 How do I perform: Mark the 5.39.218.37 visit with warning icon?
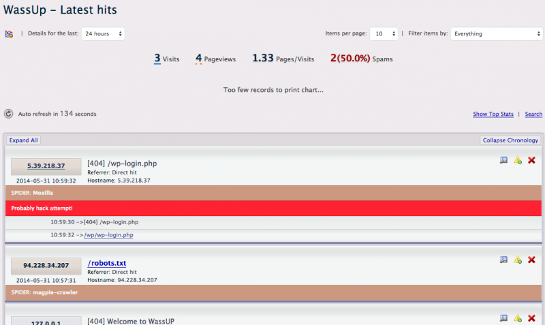pos(517,160)
